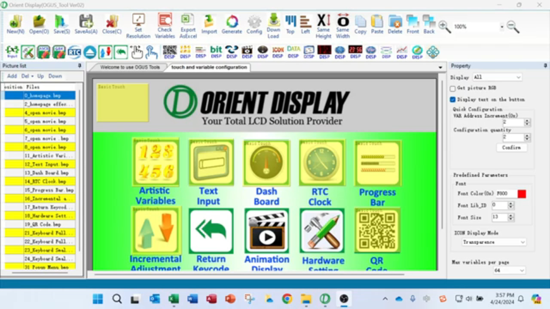Viewport: 550px width, 309px height.
Task: Adjust the Font Size stepper arrows
Action: point(511,217)
